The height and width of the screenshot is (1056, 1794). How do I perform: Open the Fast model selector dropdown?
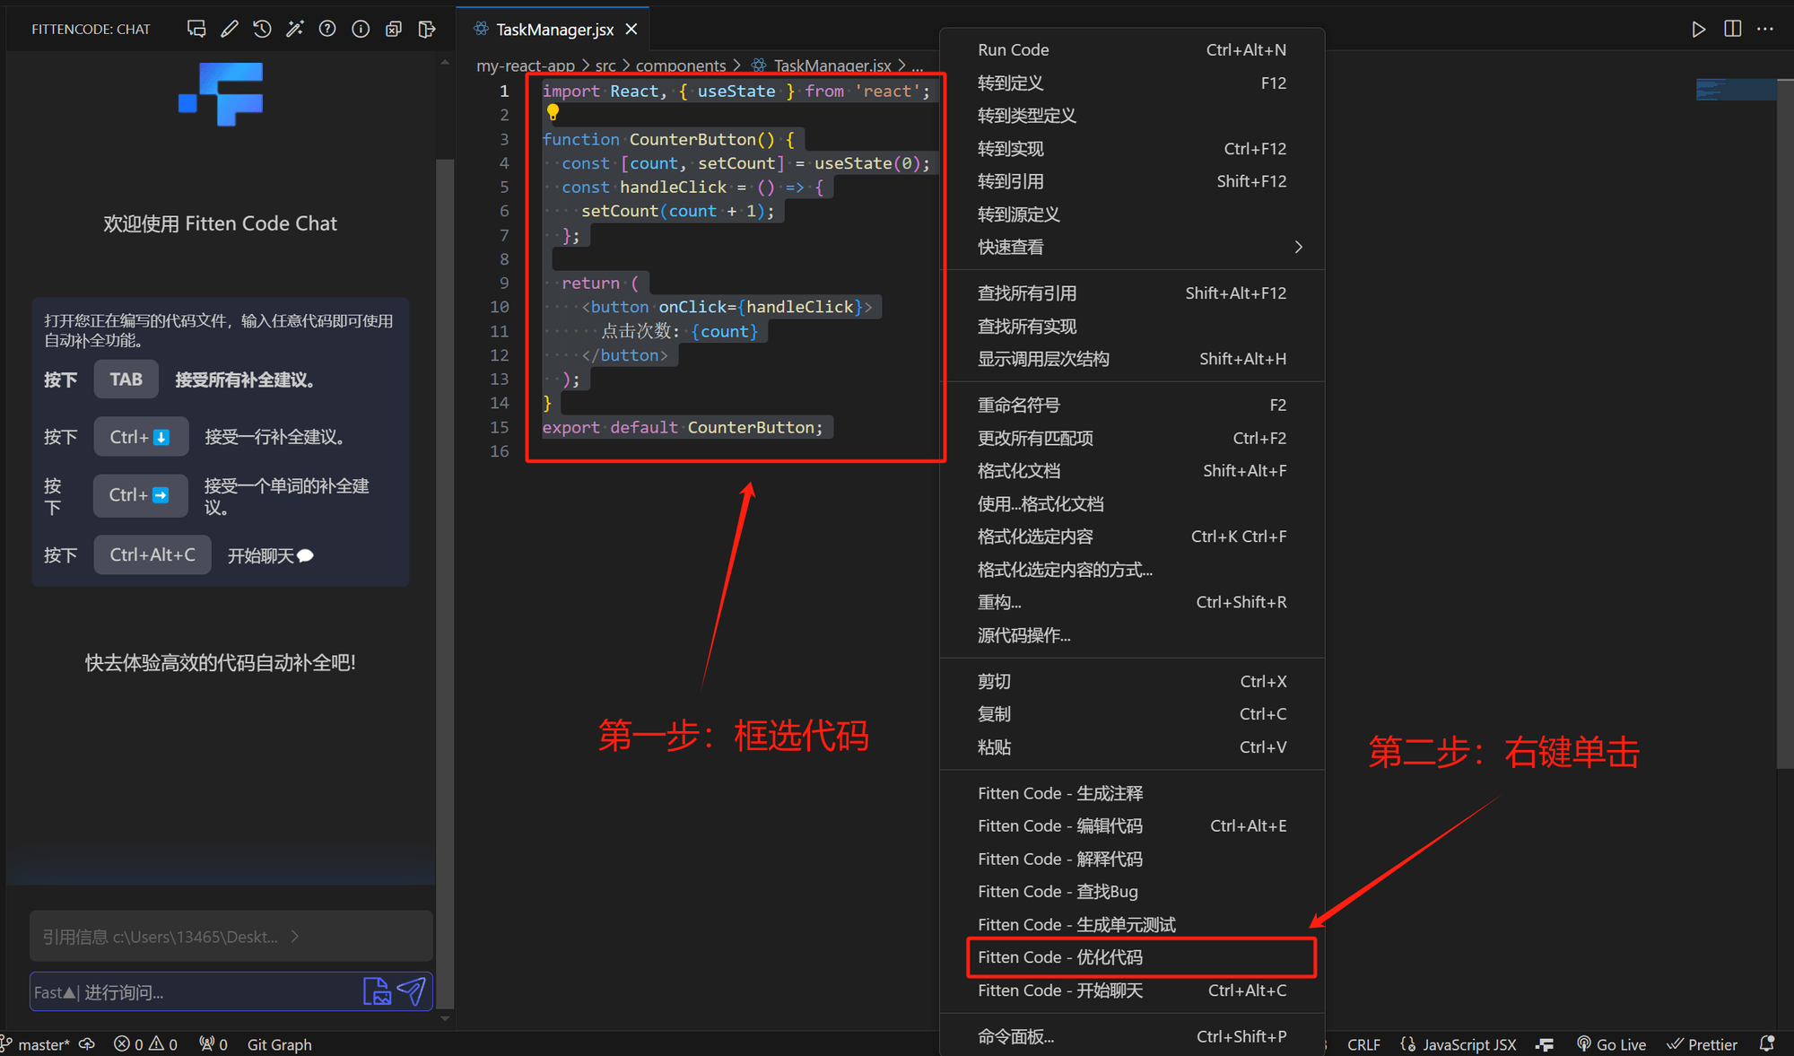click(x=55, y=992)
